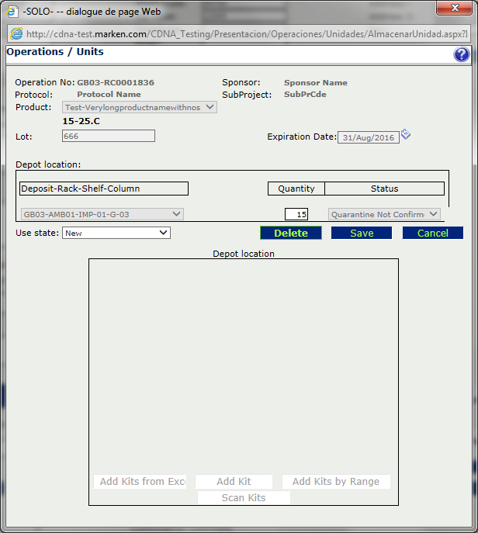Screen dimensions: 478x533
Task: Click the Quantity column header
Action: coord(296,189)
